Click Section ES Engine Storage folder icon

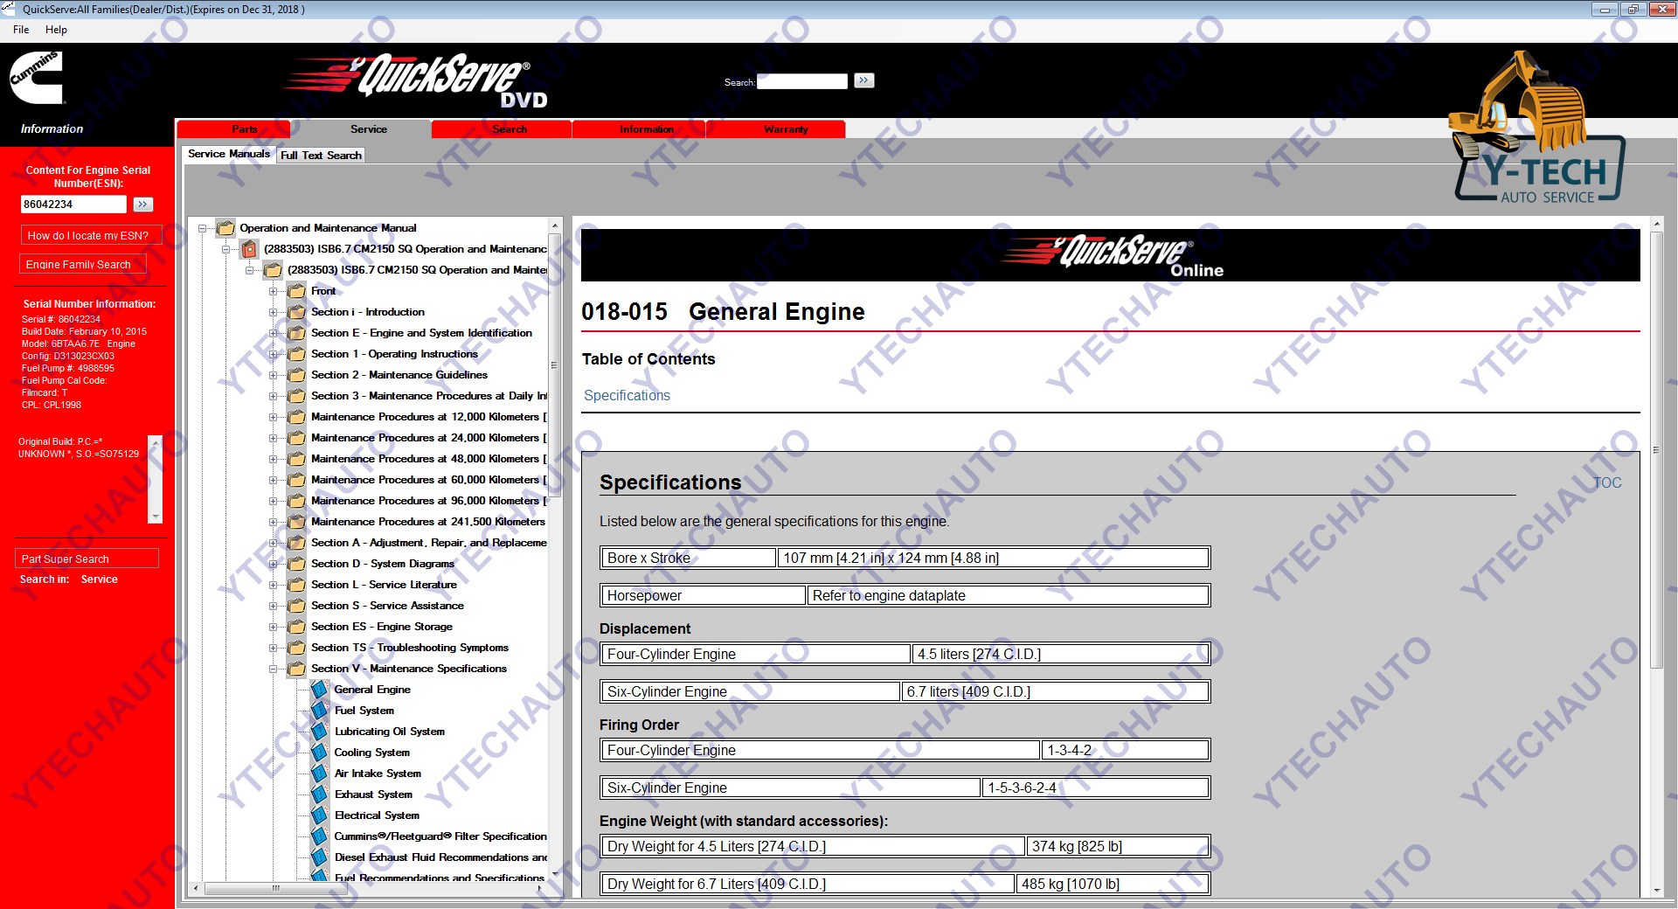click(x=297, y=627)
